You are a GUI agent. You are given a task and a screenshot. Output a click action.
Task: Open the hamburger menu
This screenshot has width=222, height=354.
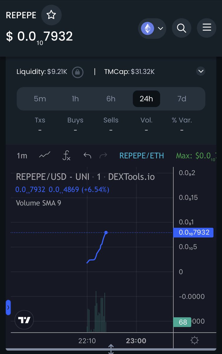(x=207, y=28)
